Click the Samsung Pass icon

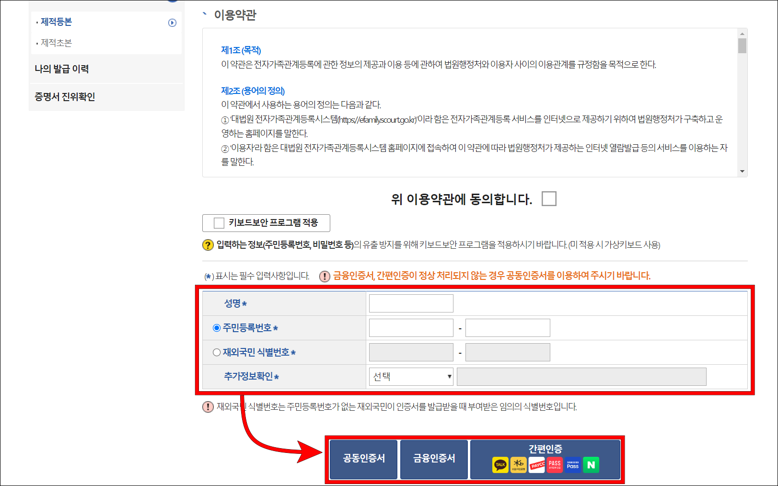[x=573, y=465]
